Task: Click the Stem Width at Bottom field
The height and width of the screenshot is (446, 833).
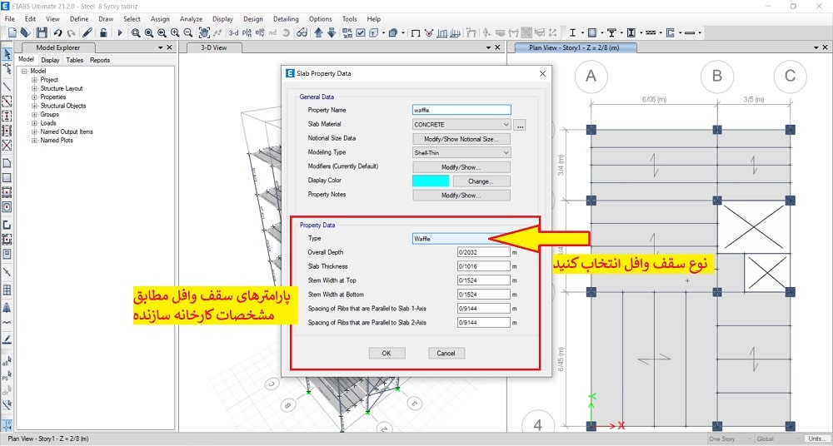Action: pos(483,295)
